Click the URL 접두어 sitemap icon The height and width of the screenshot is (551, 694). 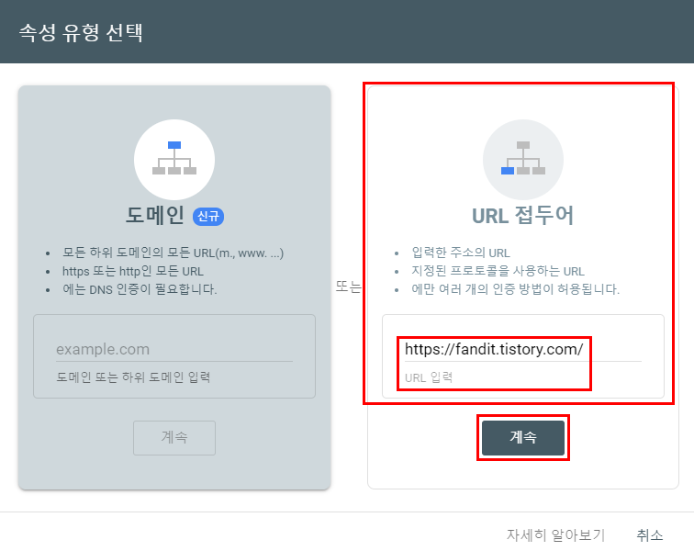[523, 160]
